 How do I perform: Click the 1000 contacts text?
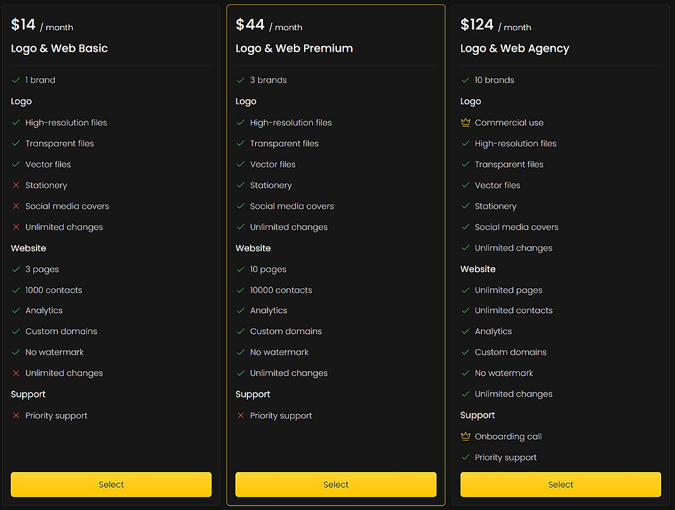(54, 290)
